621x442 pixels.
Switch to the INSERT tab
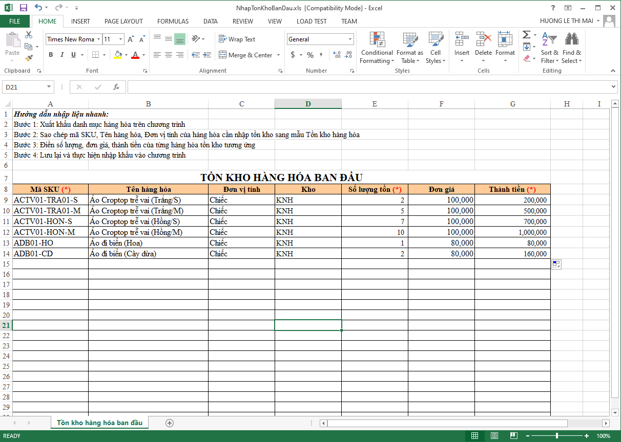(80, 21)
